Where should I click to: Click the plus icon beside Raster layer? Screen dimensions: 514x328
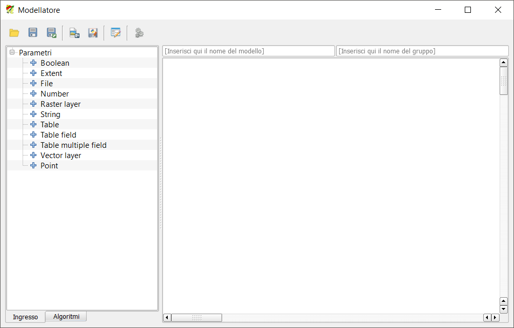33,104
